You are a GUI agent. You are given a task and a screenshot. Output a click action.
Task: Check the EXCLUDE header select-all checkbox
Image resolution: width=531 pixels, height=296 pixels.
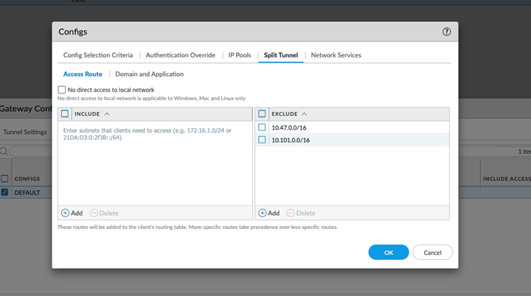click(262, 113)
